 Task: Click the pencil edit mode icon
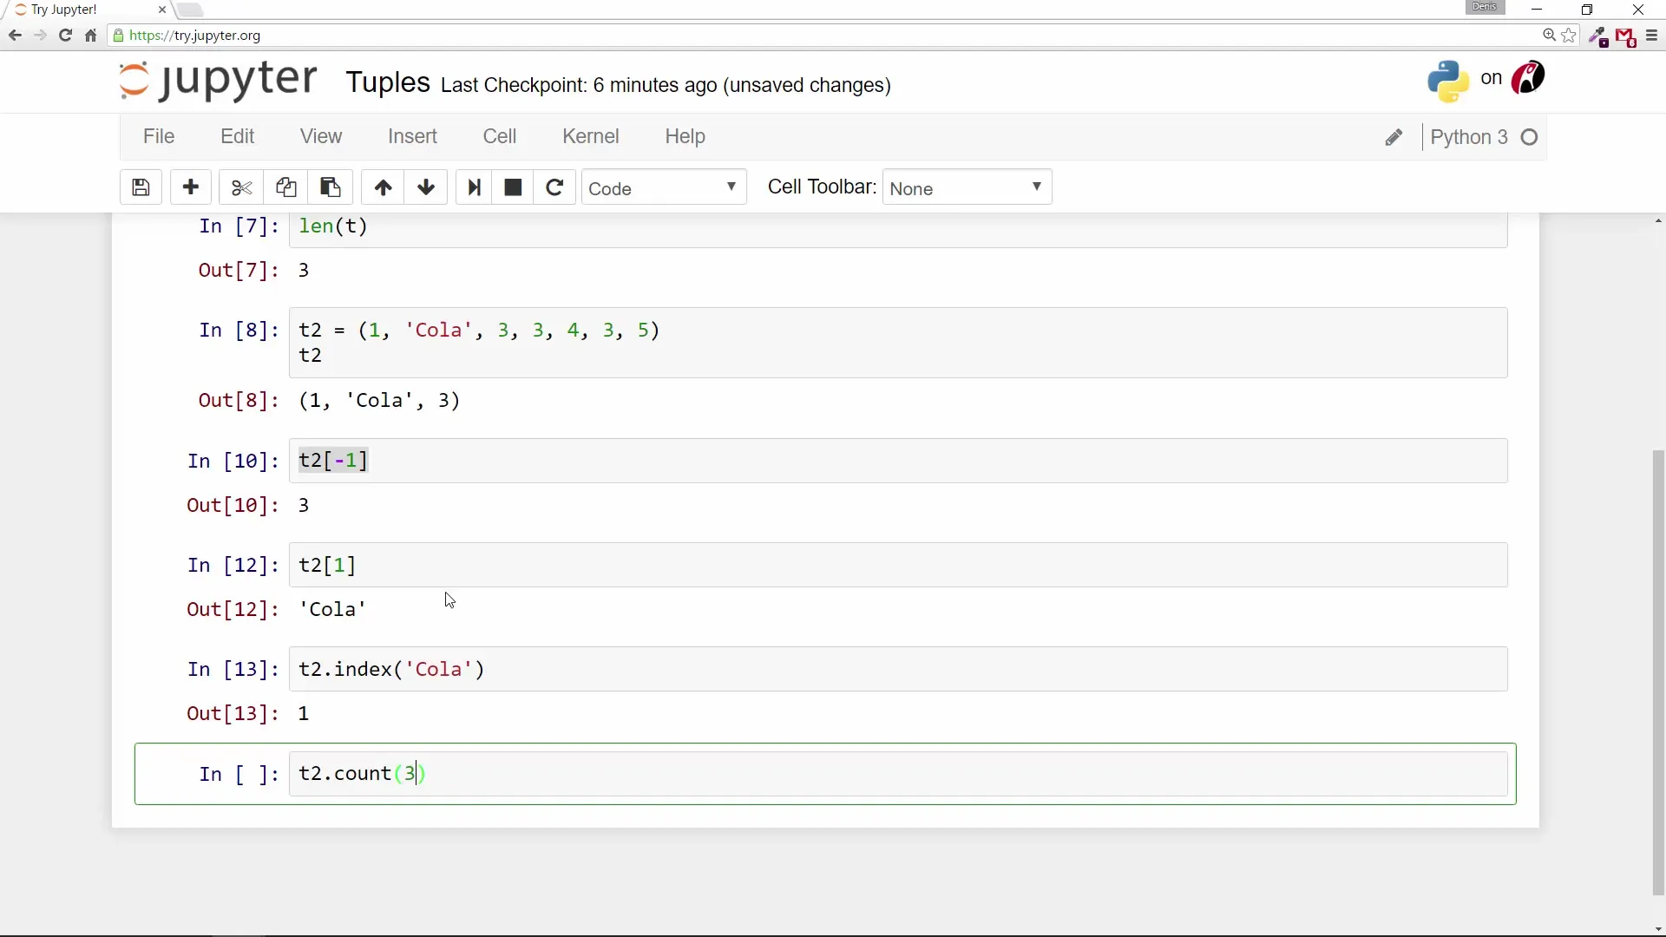pos(1394,138)
